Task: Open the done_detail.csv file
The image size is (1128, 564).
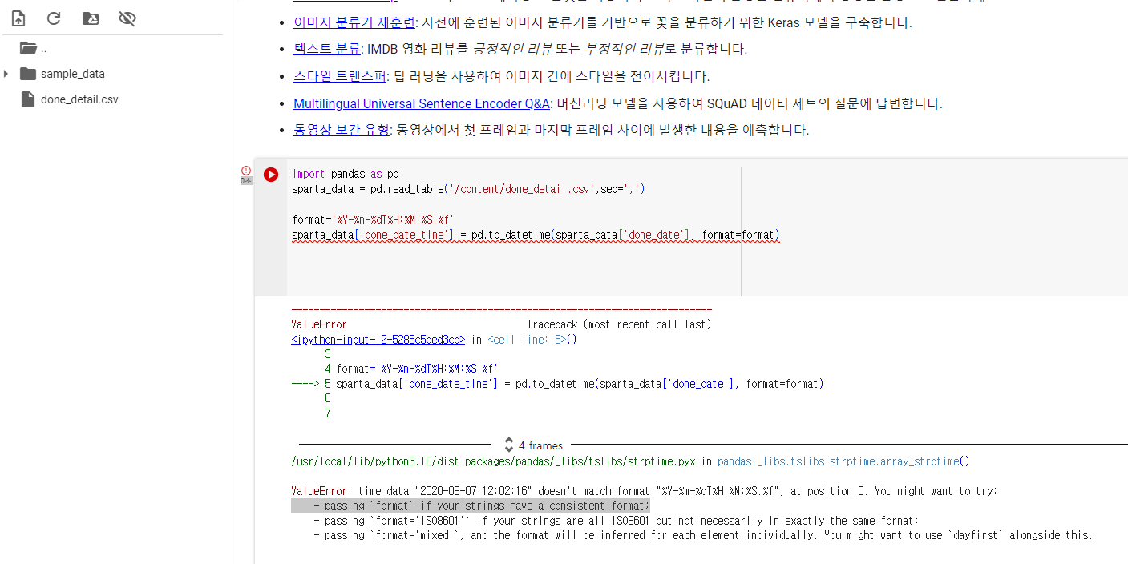Action: (79, 99)
